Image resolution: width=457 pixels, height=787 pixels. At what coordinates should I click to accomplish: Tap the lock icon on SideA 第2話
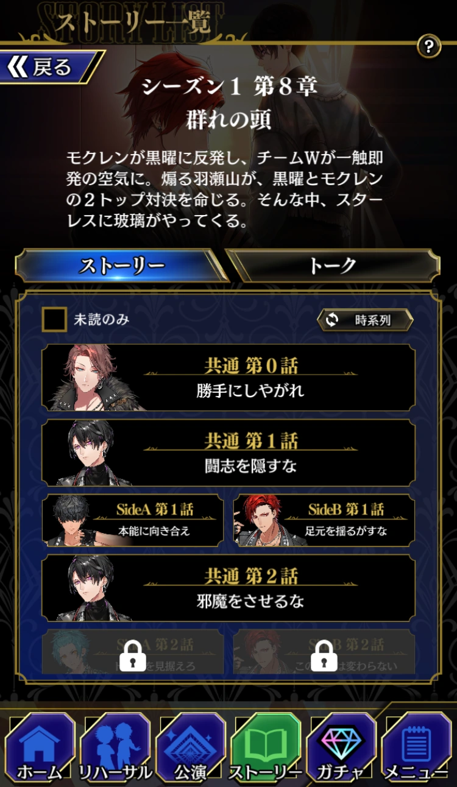coord(133,655)
